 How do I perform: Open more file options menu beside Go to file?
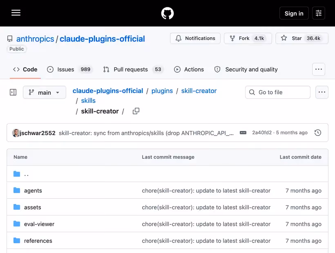(322, 92)
